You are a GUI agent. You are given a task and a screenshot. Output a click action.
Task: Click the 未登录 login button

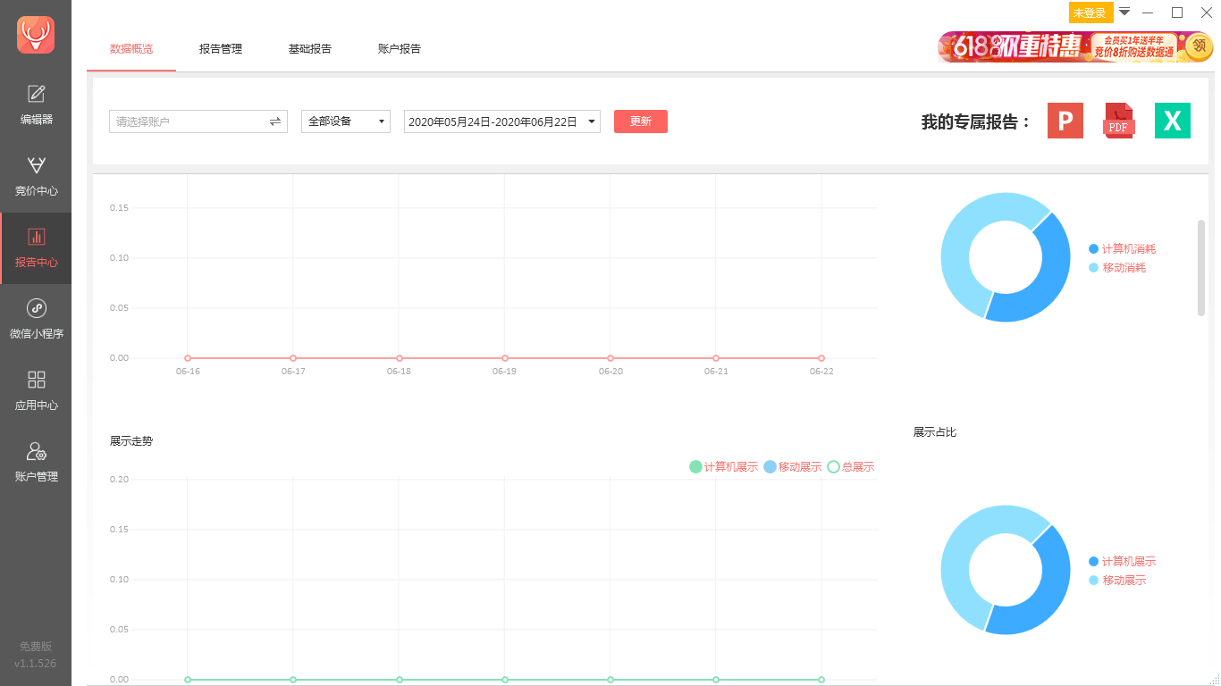click(x=1090, y=13)
